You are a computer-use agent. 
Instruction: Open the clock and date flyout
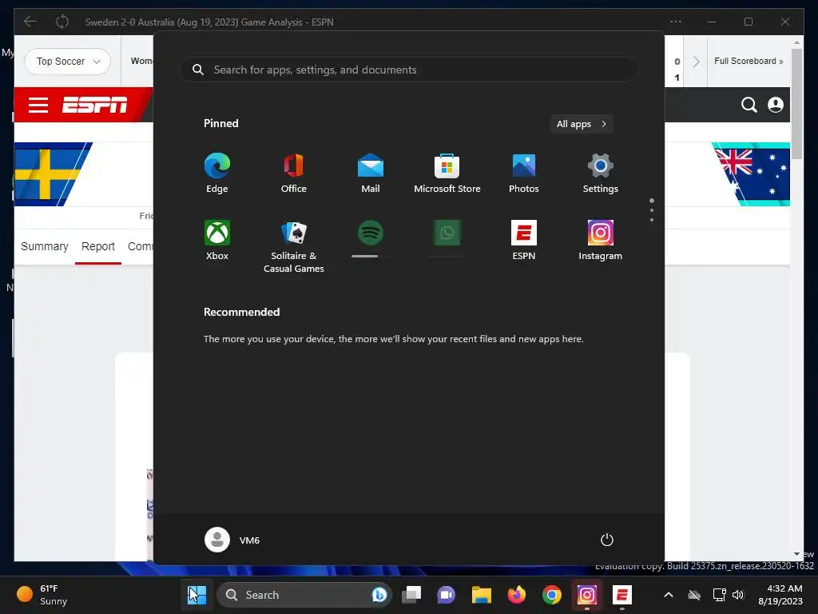click(x=780, y=595)
